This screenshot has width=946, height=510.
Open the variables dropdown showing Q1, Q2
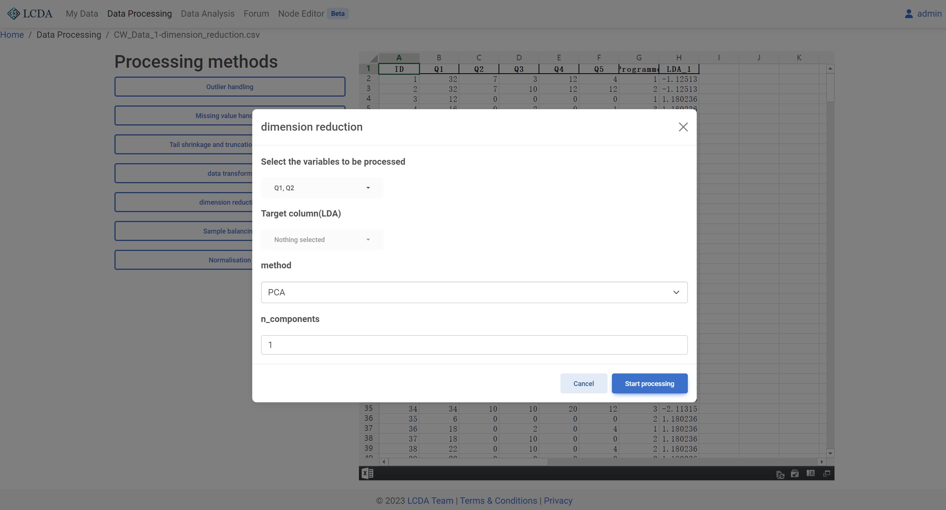(322, 188)
